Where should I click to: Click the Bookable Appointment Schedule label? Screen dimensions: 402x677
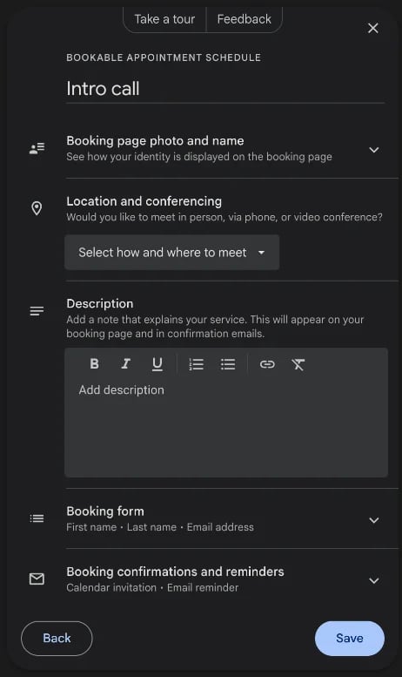(164, 58)
